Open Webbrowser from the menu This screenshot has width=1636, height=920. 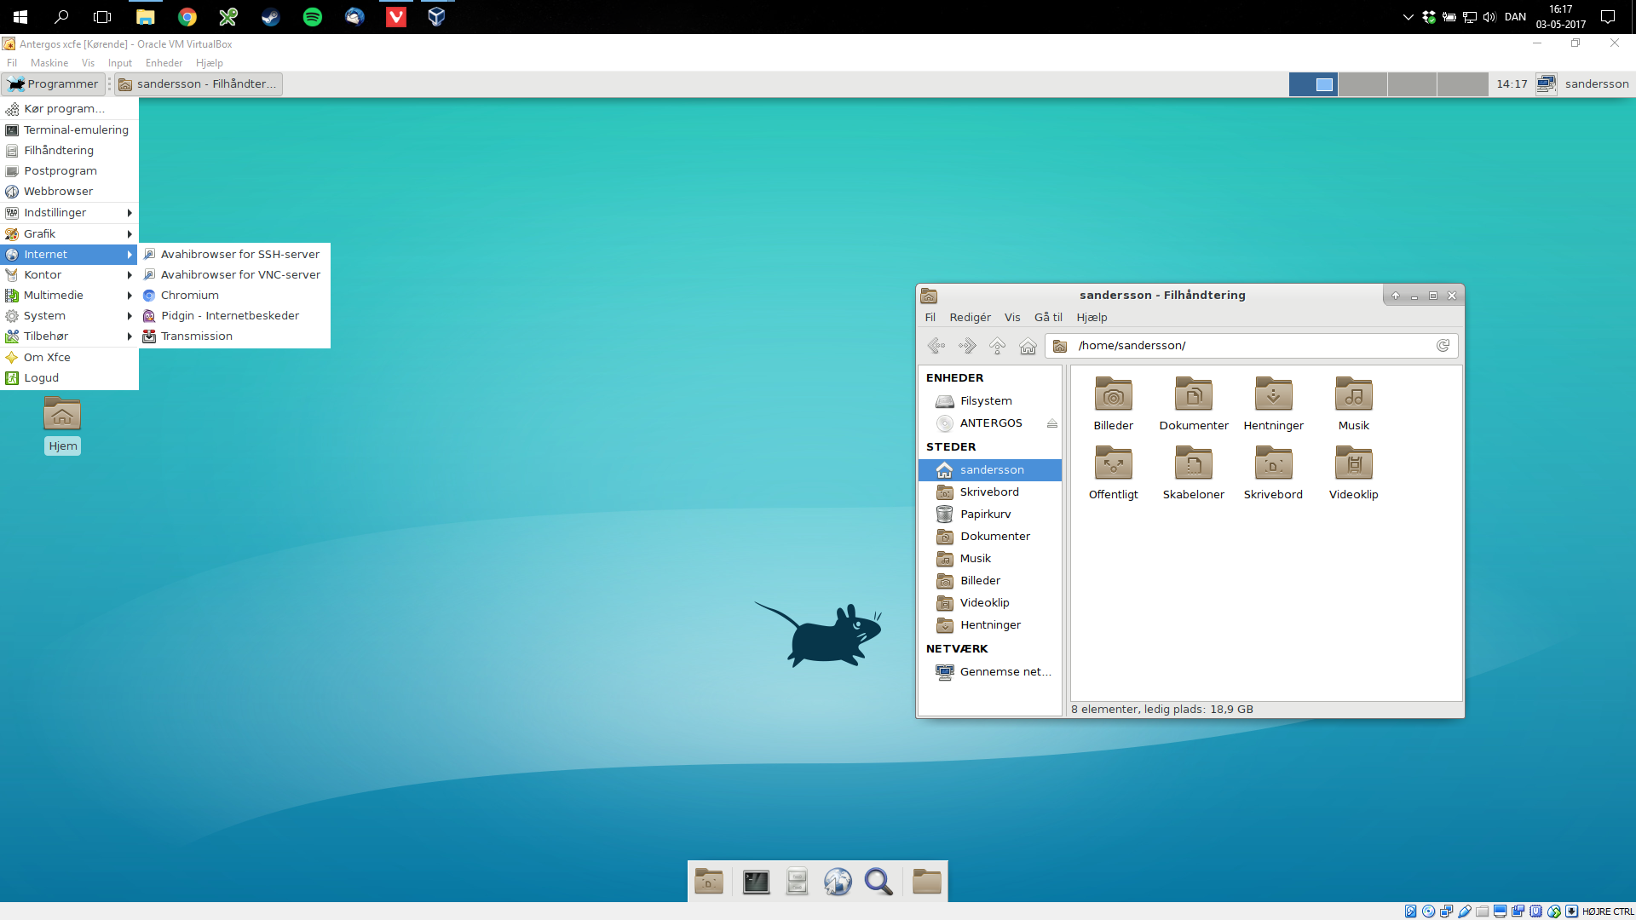coord(69,192)
